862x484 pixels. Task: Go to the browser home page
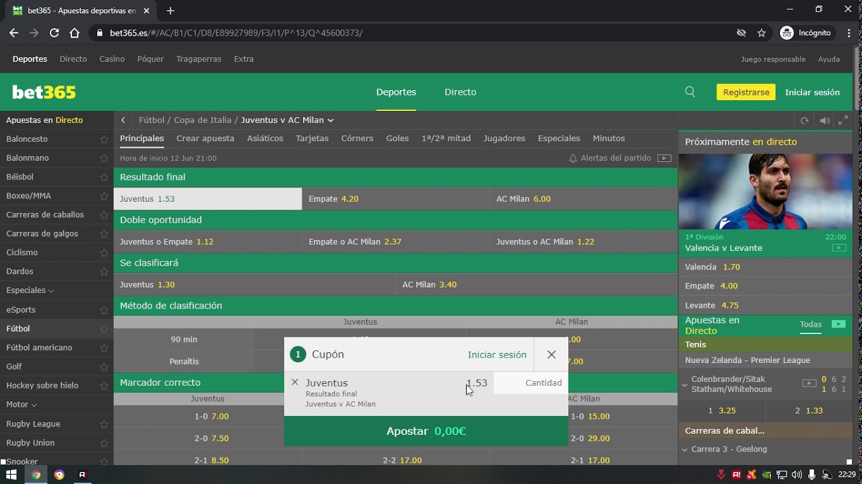click(x=75, y=33)
